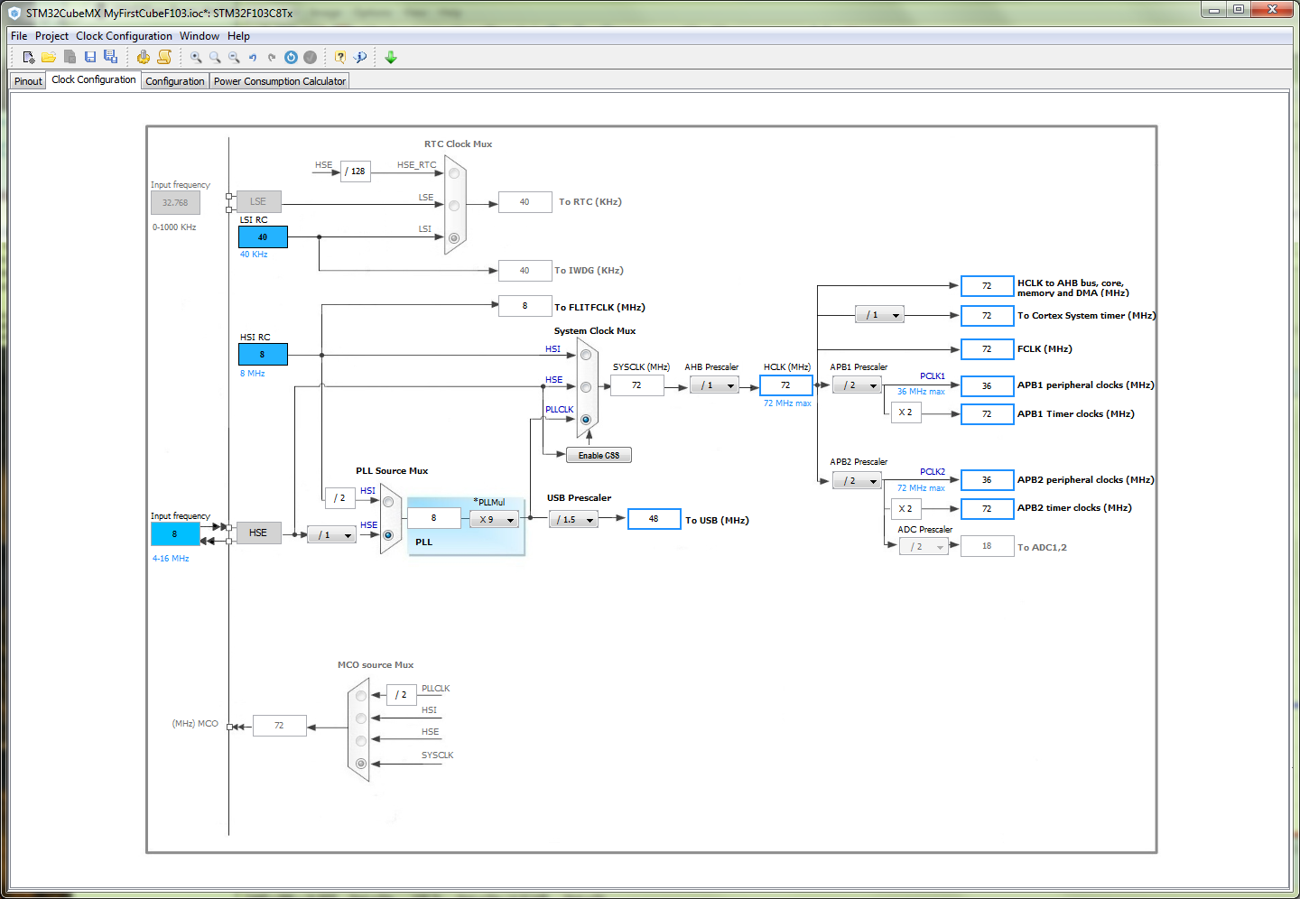Select PLLCLK as System Clock Mux source
The width and height of the screenshot is (1300, 899).
click(x=586, y=420)
